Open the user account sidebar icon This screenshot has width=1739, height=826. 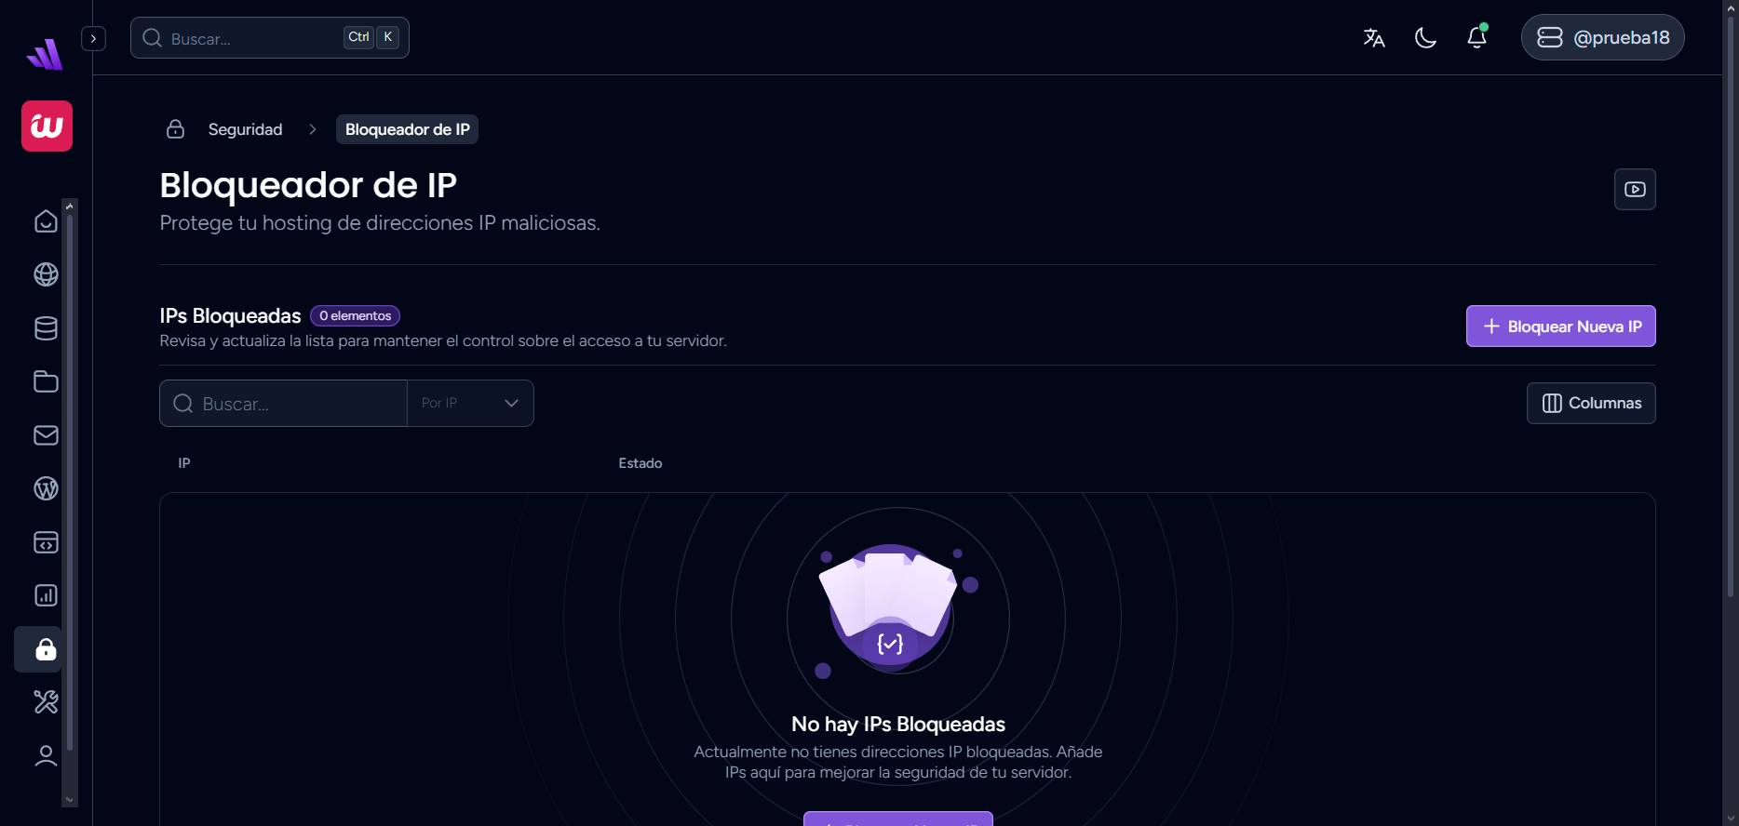click(46, 755)
